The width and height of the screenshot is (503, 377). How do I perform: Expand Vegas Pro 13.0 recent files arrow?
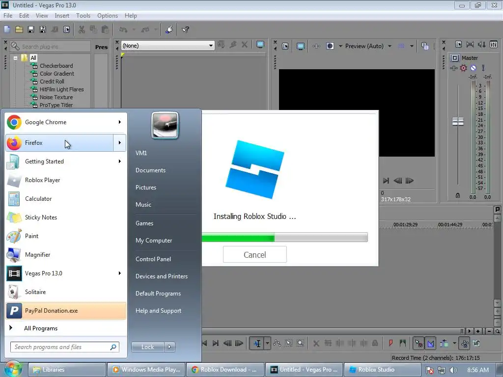click(120, 273)
